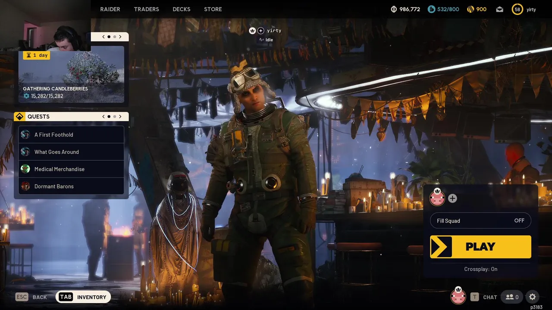The width and height of the screenshot is (552, 310).
Task: Click the gold token icon beside 900
Action: pyautogui.click(x=470, y=9)
